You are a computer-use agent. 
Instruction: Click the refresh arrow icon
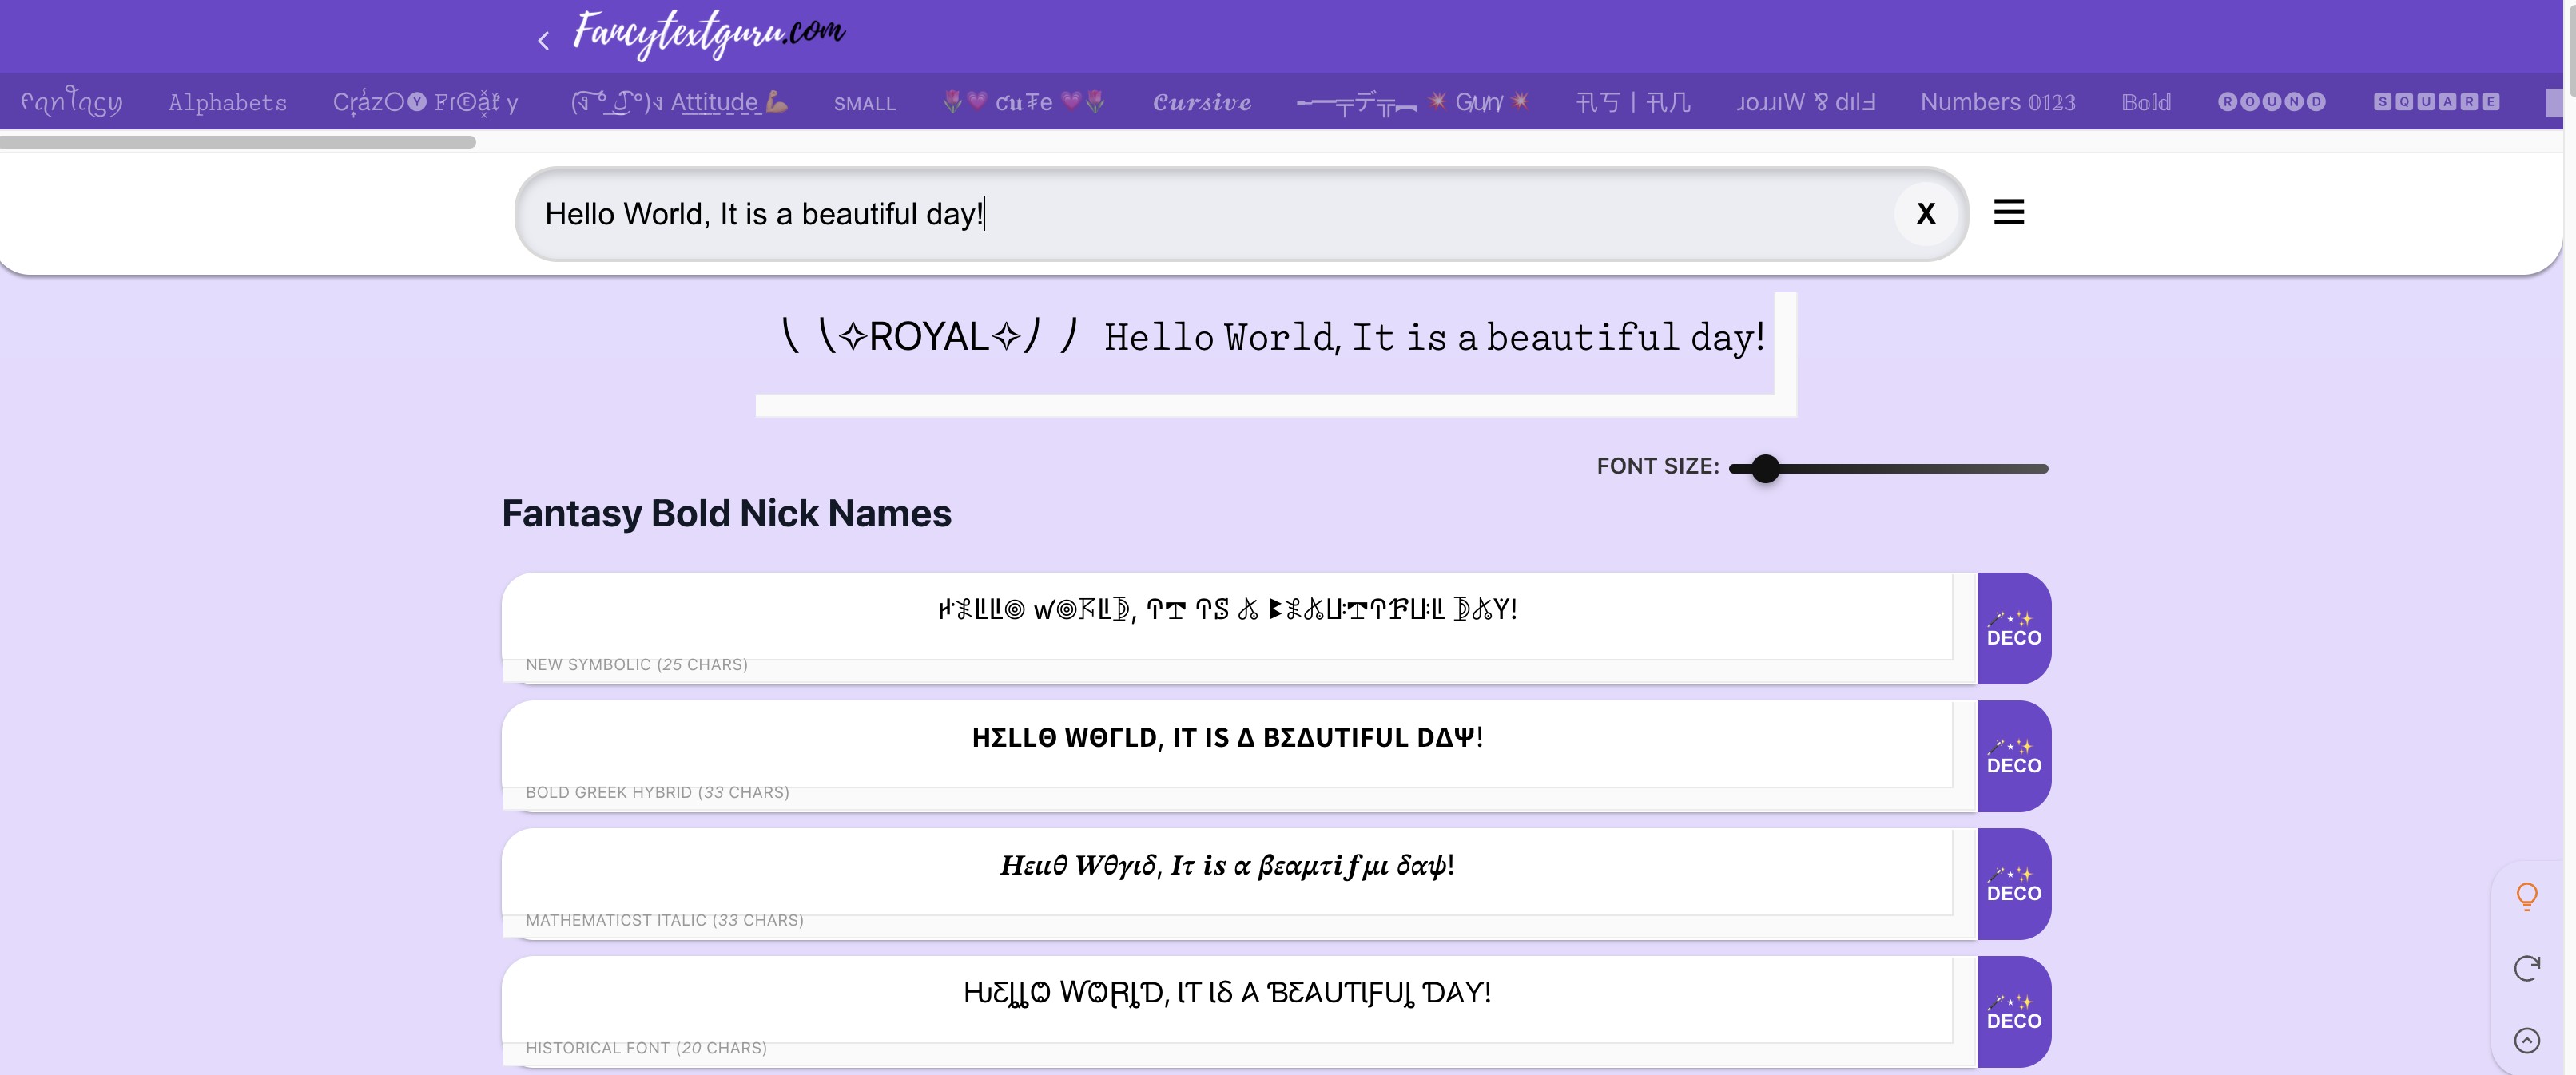[x=2527, y=968]
